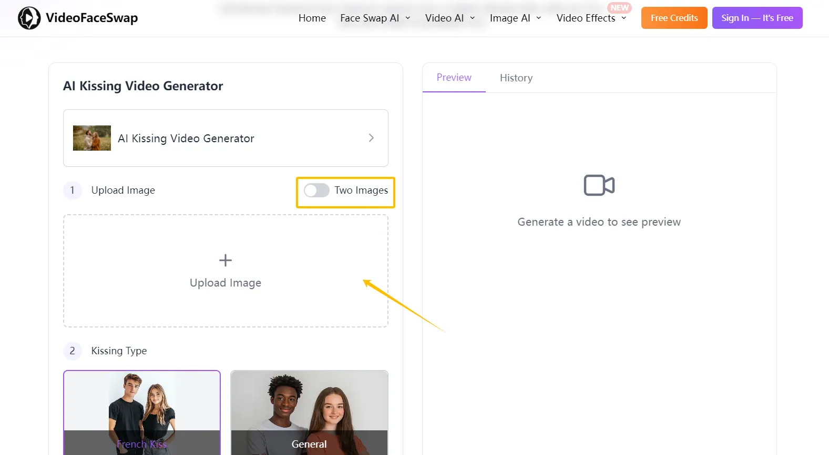829x455 pixels.
Task: Click the Upload Image step heading
Action: [123, 190]
